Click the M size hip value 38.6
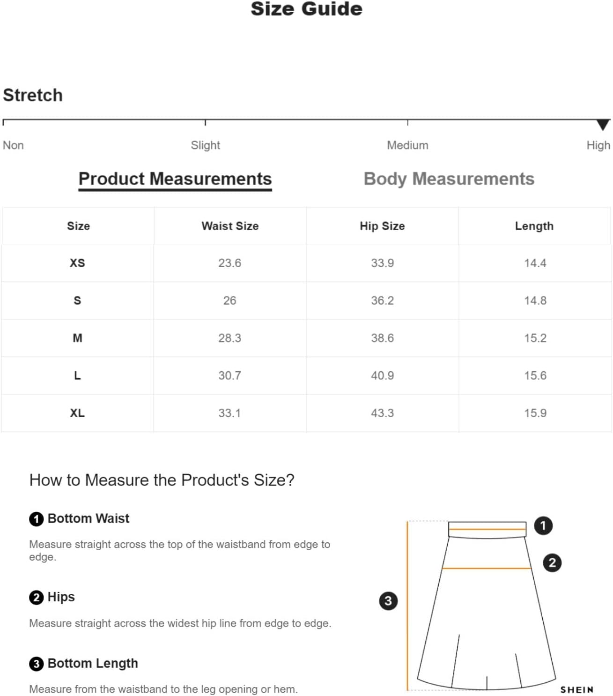The width and height of the screenshot is (613, 696). 382,338
